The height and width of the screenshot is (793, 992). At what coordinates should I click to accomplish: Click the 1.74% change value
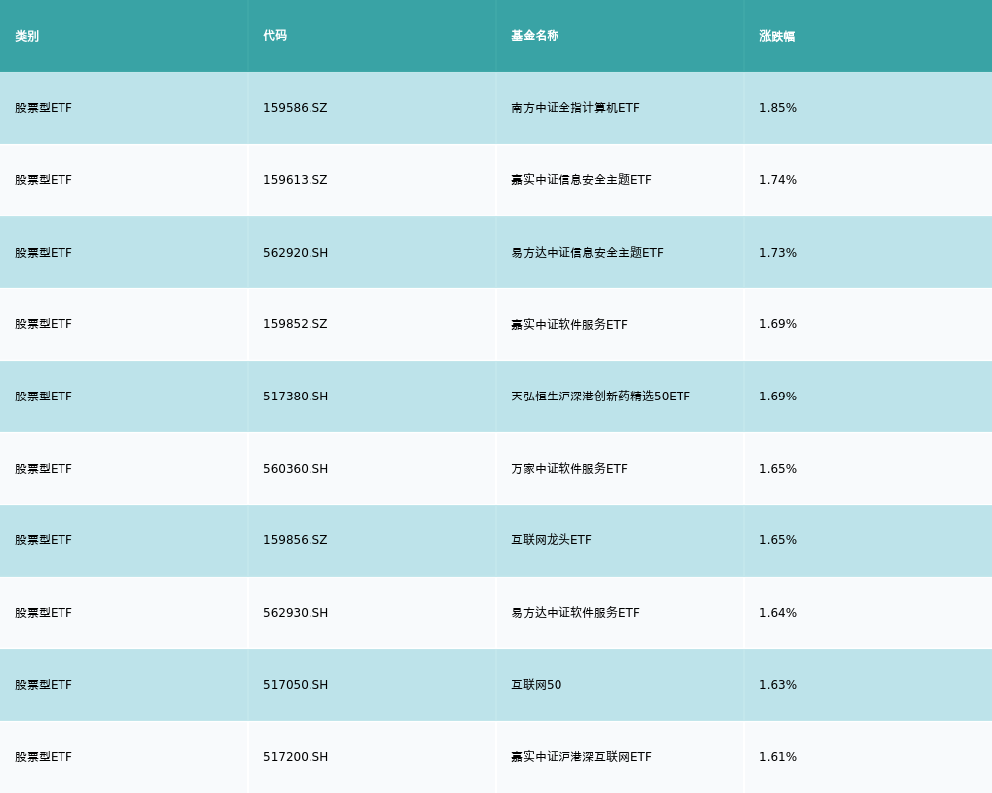(x=778, y=180)
